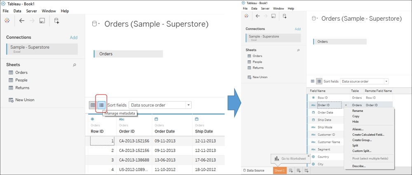
Task: Click the Order ID field dropdown arrow
Action: 346,105
